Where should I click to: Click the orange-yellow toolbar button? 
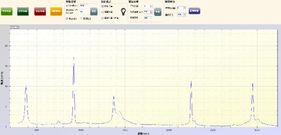(56, 11)
